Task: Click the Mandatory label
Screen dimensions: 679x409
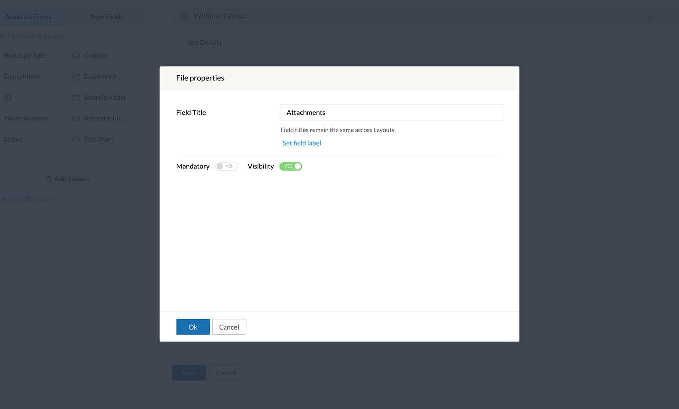Action: tap(193, 166)
